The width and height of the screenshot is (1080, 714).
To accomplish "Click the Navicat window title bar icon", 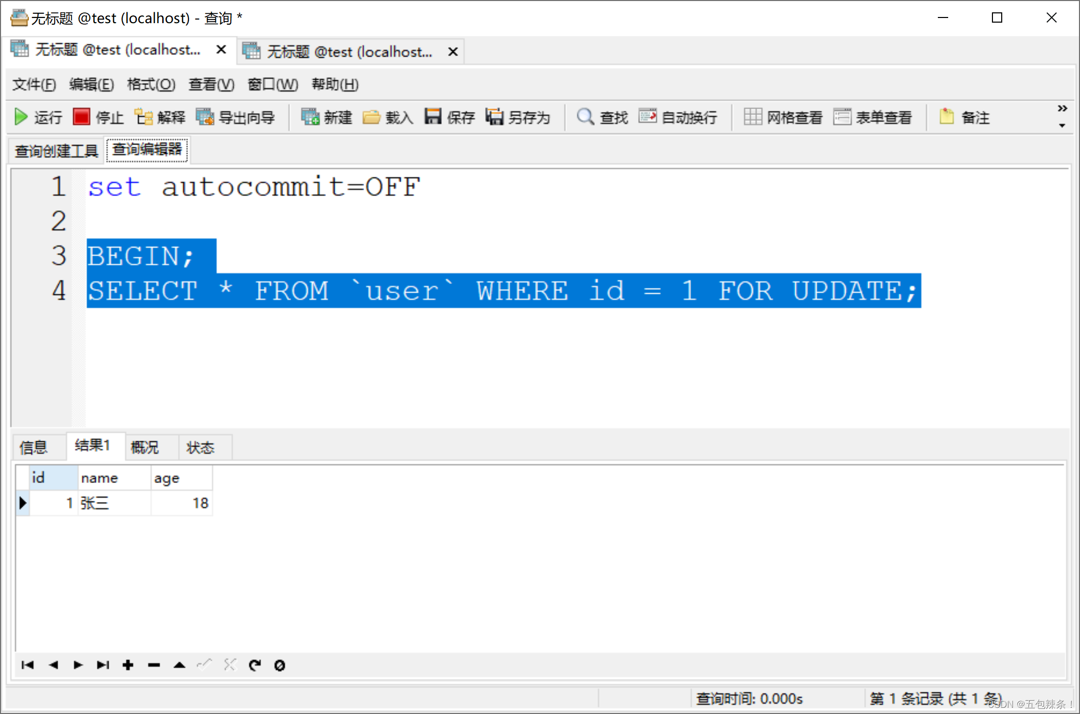I will pyautogui.click(x=19, y=18).
